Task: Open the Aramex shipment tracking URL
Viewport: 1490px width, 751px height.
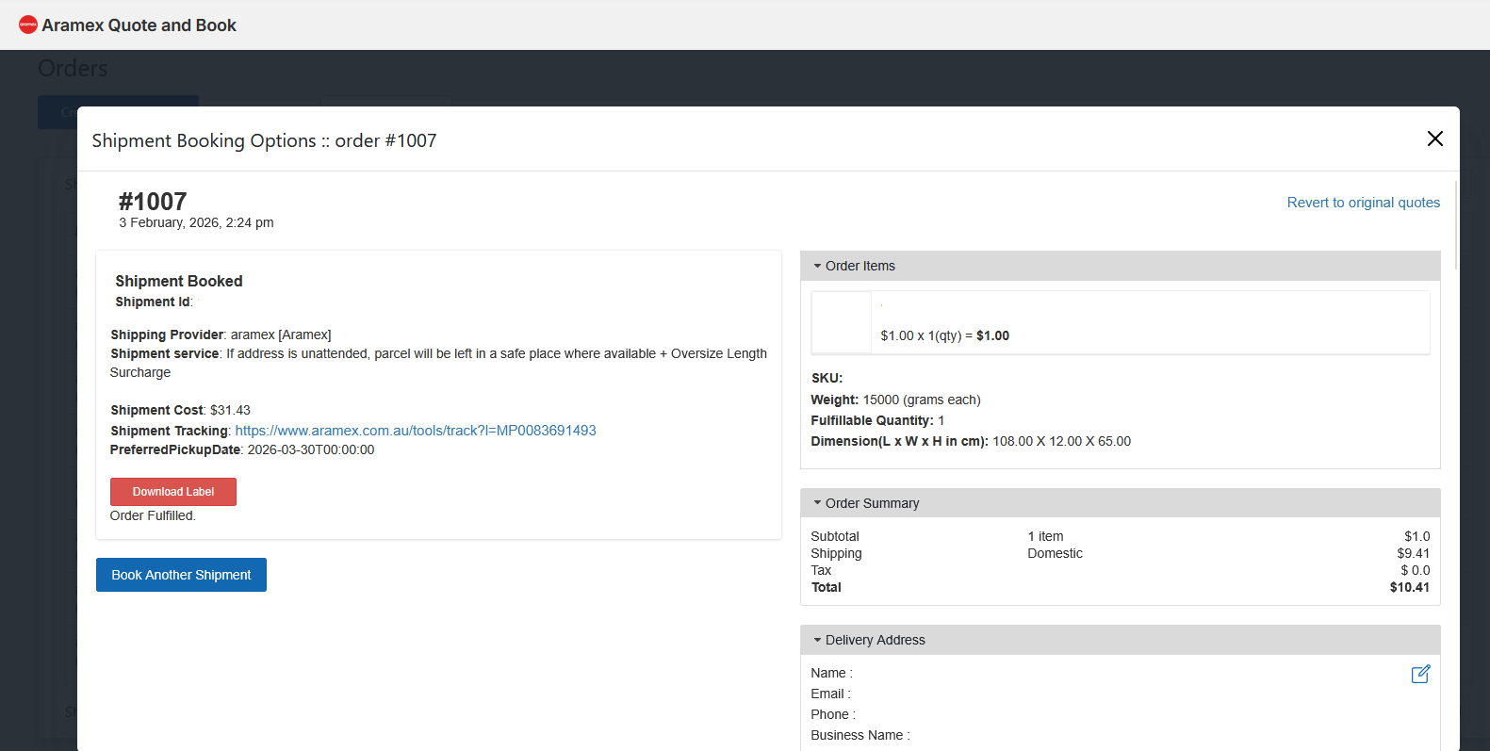Action: pos(416,431)
